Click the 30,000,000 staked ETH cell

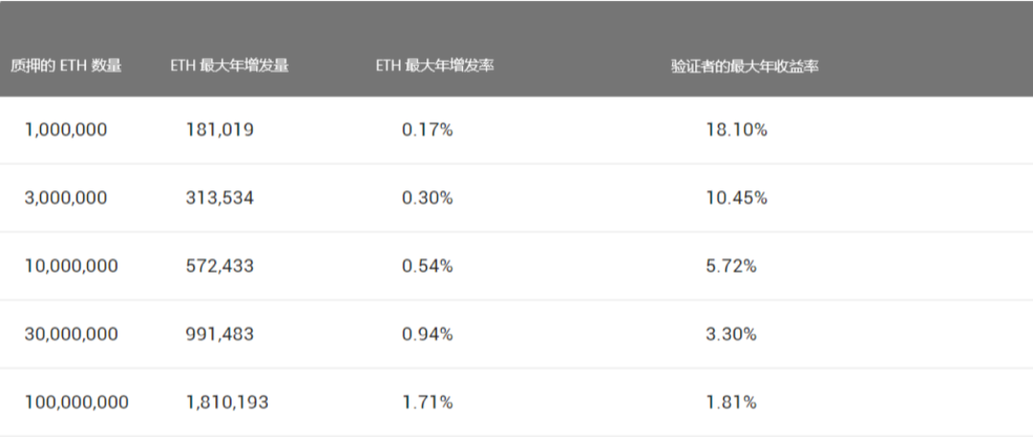point(72,334)
